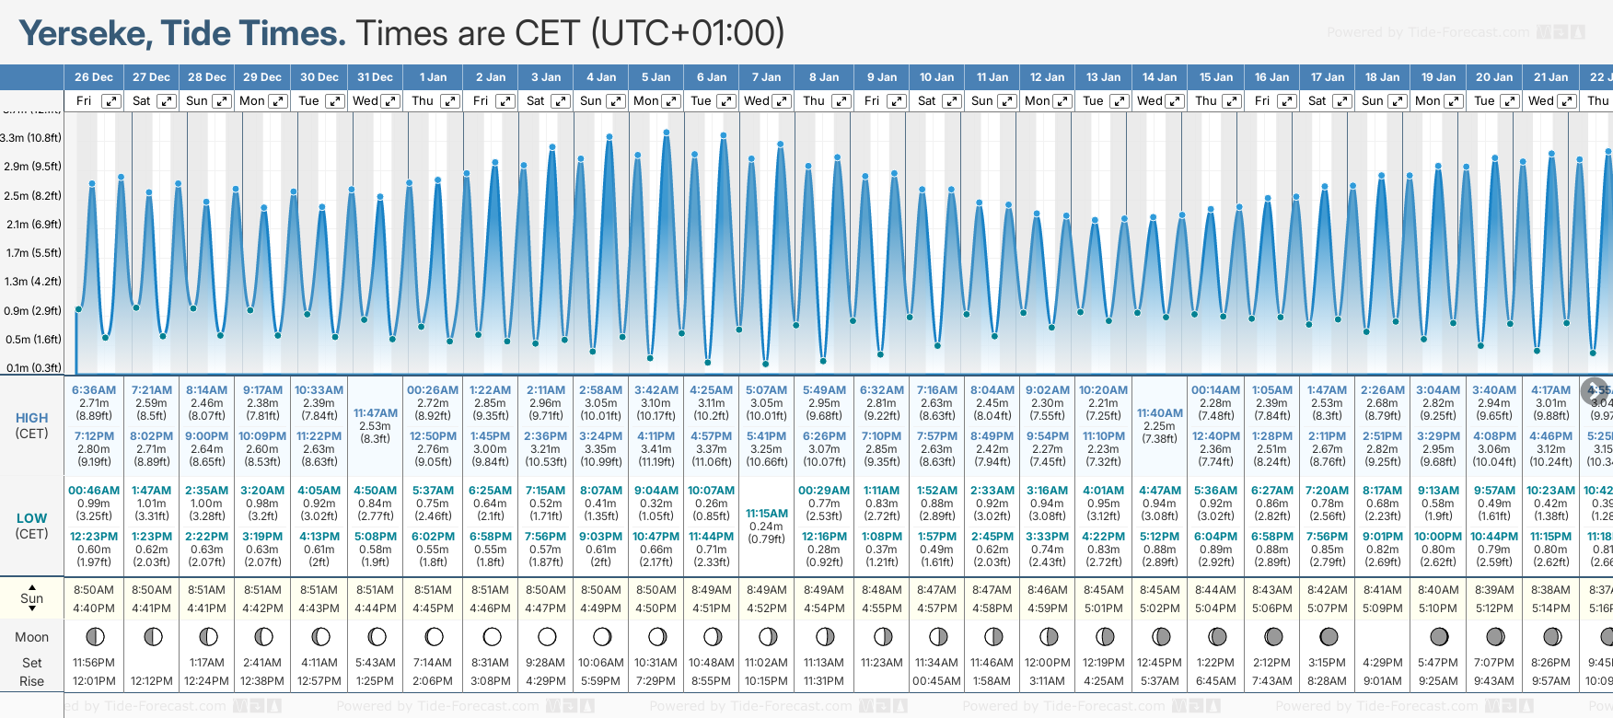1613x718 pixels.
Task: Open expanded view for Thu 1 Jan
Action: 449,101
